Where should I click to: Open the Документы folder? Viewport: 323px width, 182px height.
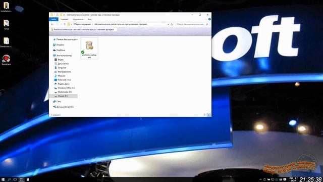(62, 64)
